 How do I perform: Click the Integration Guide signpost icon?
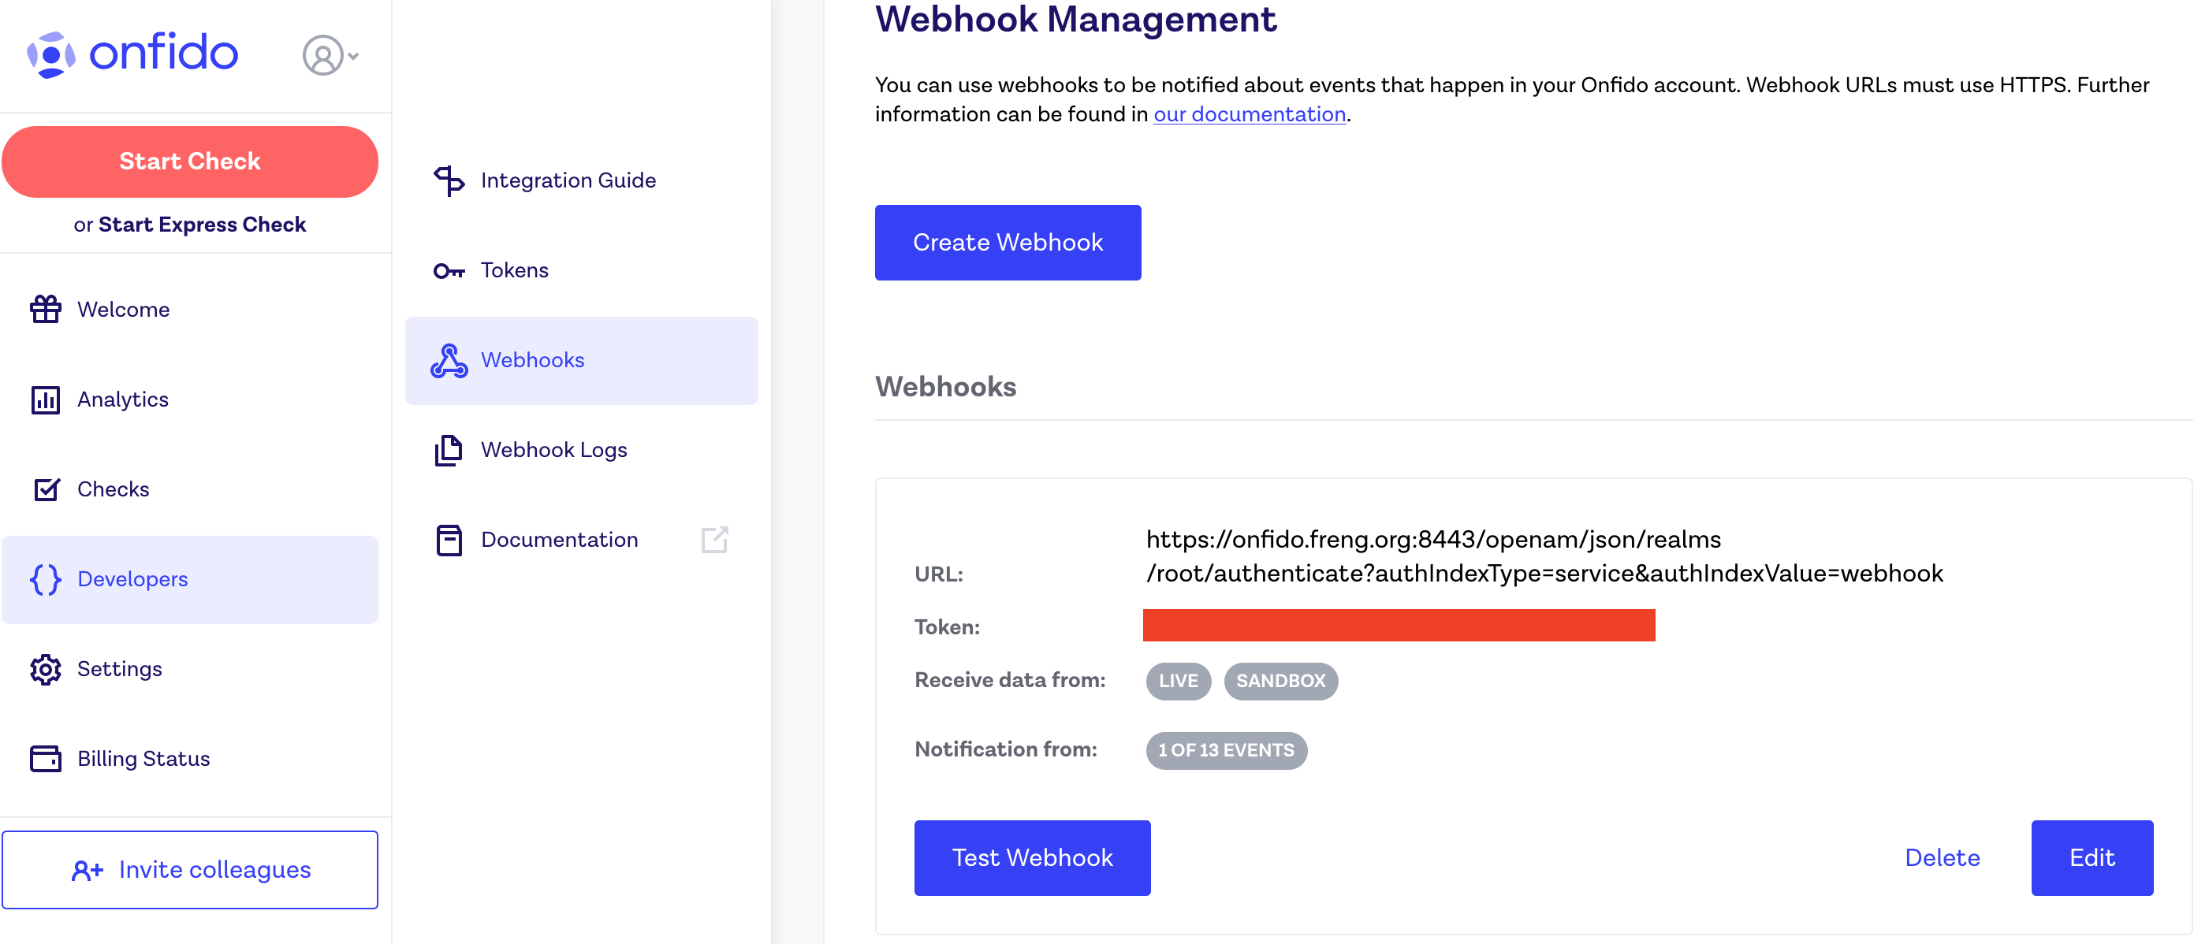click(x=449, y=181)
